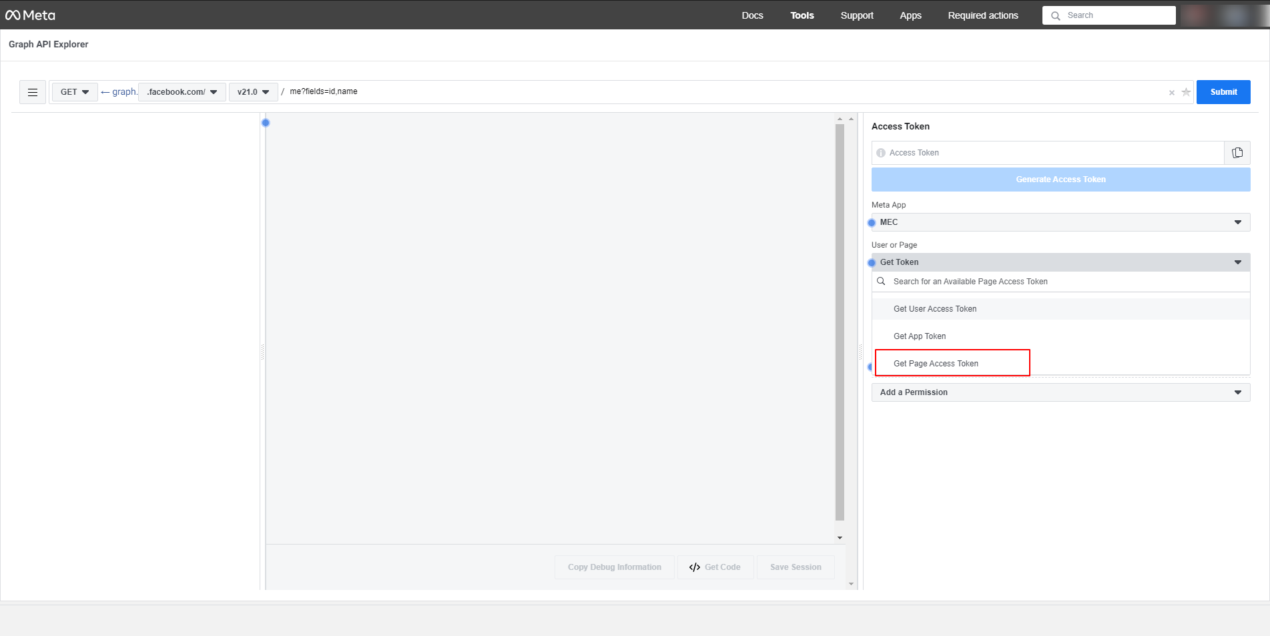Open the GET method dropdown
This screenshot has width=1270, height=636.
pyautogui.click(x=74, y=92)
